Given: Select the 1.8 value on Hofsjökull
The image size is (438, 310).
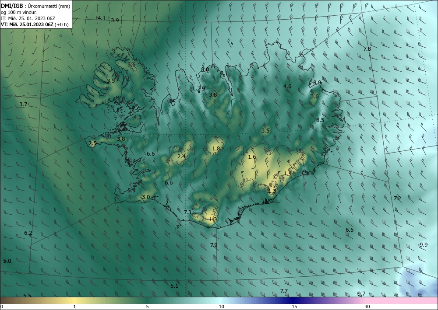Looking at the screenshot, I should click(216, 149).
